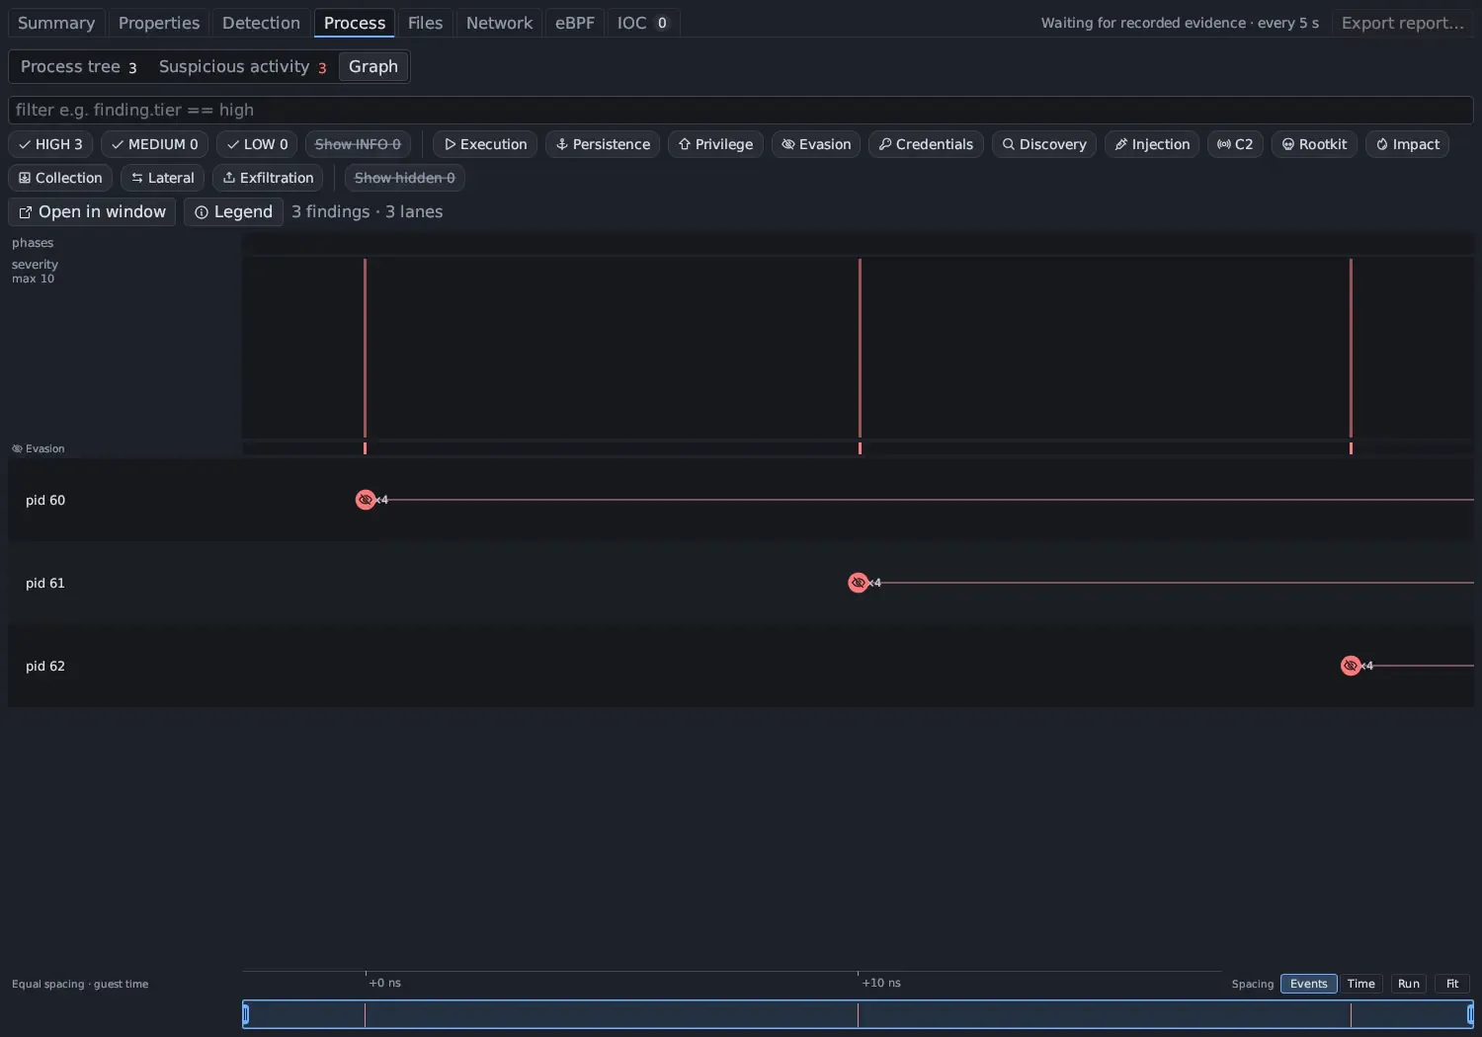Set spacing mode to Run

[1409, 984]
